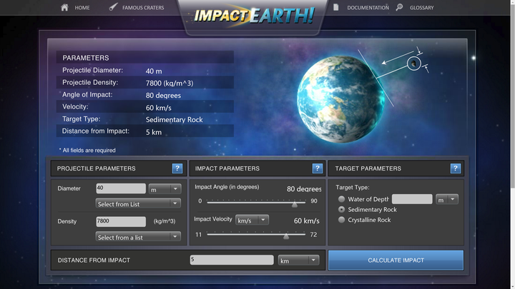Open diameter Select from List dropdown
Viewport: 515px width, 289px height.
click(x=138, y=203)
